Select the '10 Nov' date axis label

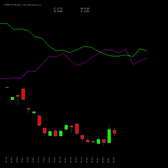point(17,160)
